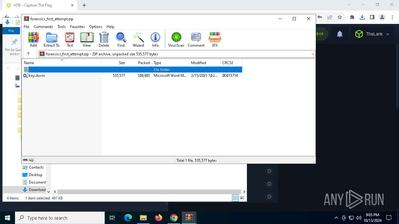
Task: Open the Tools menu
Action: point(61,27)
